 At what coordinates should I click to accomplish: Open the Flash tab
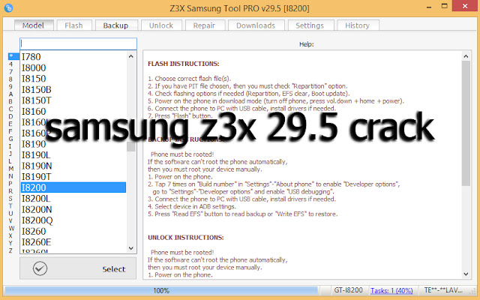[73, 25]
